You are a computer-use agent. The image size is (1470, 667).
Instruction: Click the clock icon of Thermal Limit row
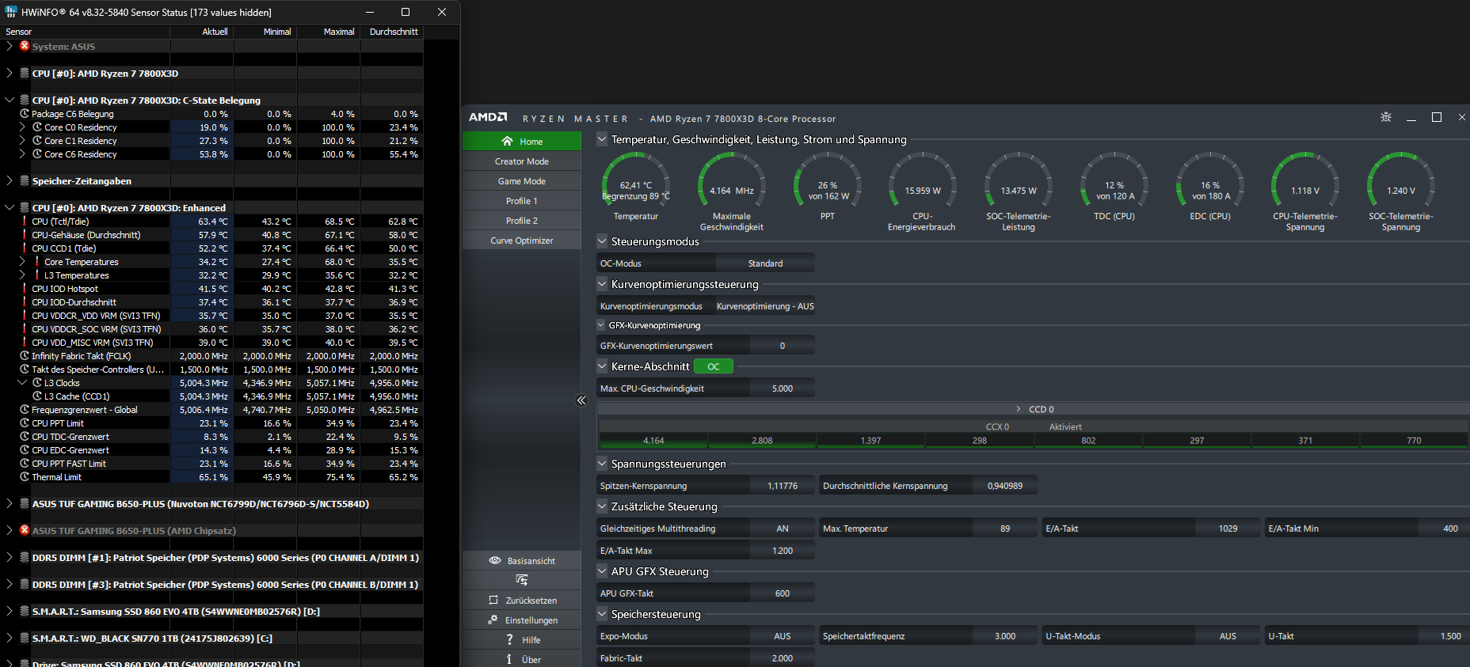[25, 476]
